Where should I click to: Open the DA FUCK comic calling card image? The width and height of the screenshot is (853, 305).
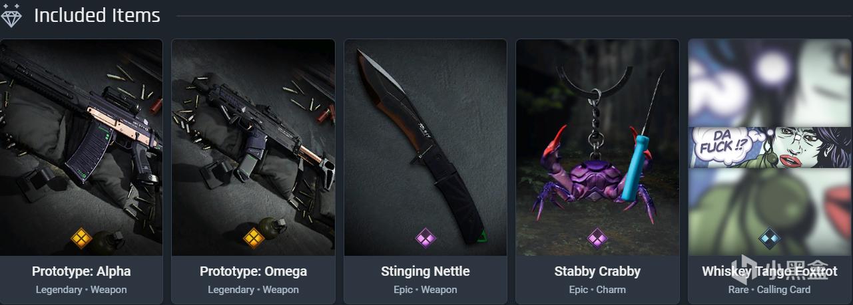click(x=770, y=148)
